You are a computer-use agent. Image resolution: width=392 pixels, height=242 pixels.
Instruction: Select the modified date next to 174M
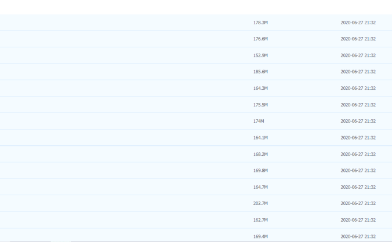(358, 121)
